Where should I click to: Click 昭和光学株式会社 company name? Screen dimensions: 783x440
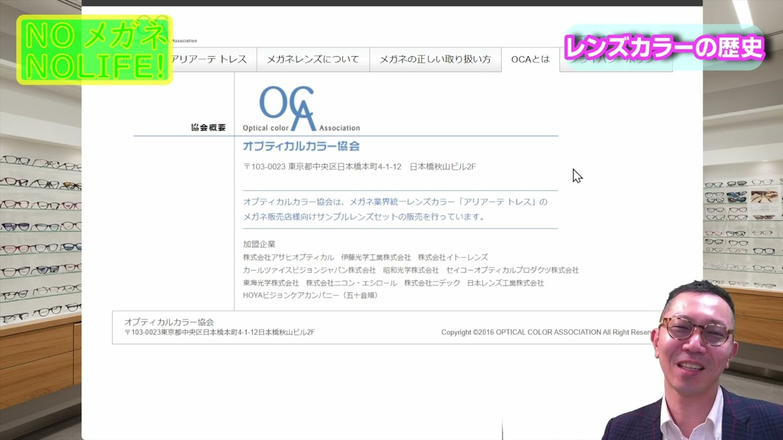click(x=411, y=270)
